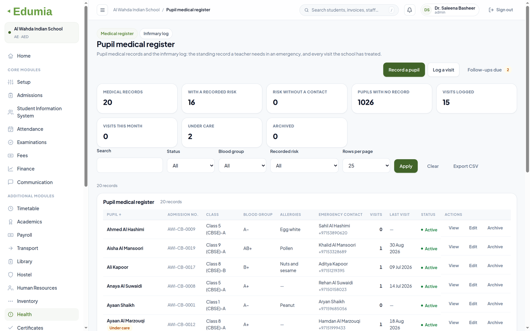Image resolution: width=530 pixels, height=331 pixels.
Task: Click the Finance chart icon
Action: click(x=11, y=169)
